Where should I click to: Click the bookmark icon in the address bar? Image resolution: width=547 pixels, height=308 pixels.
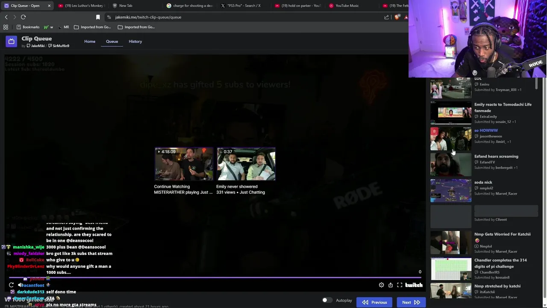click(x=98, y=17)
